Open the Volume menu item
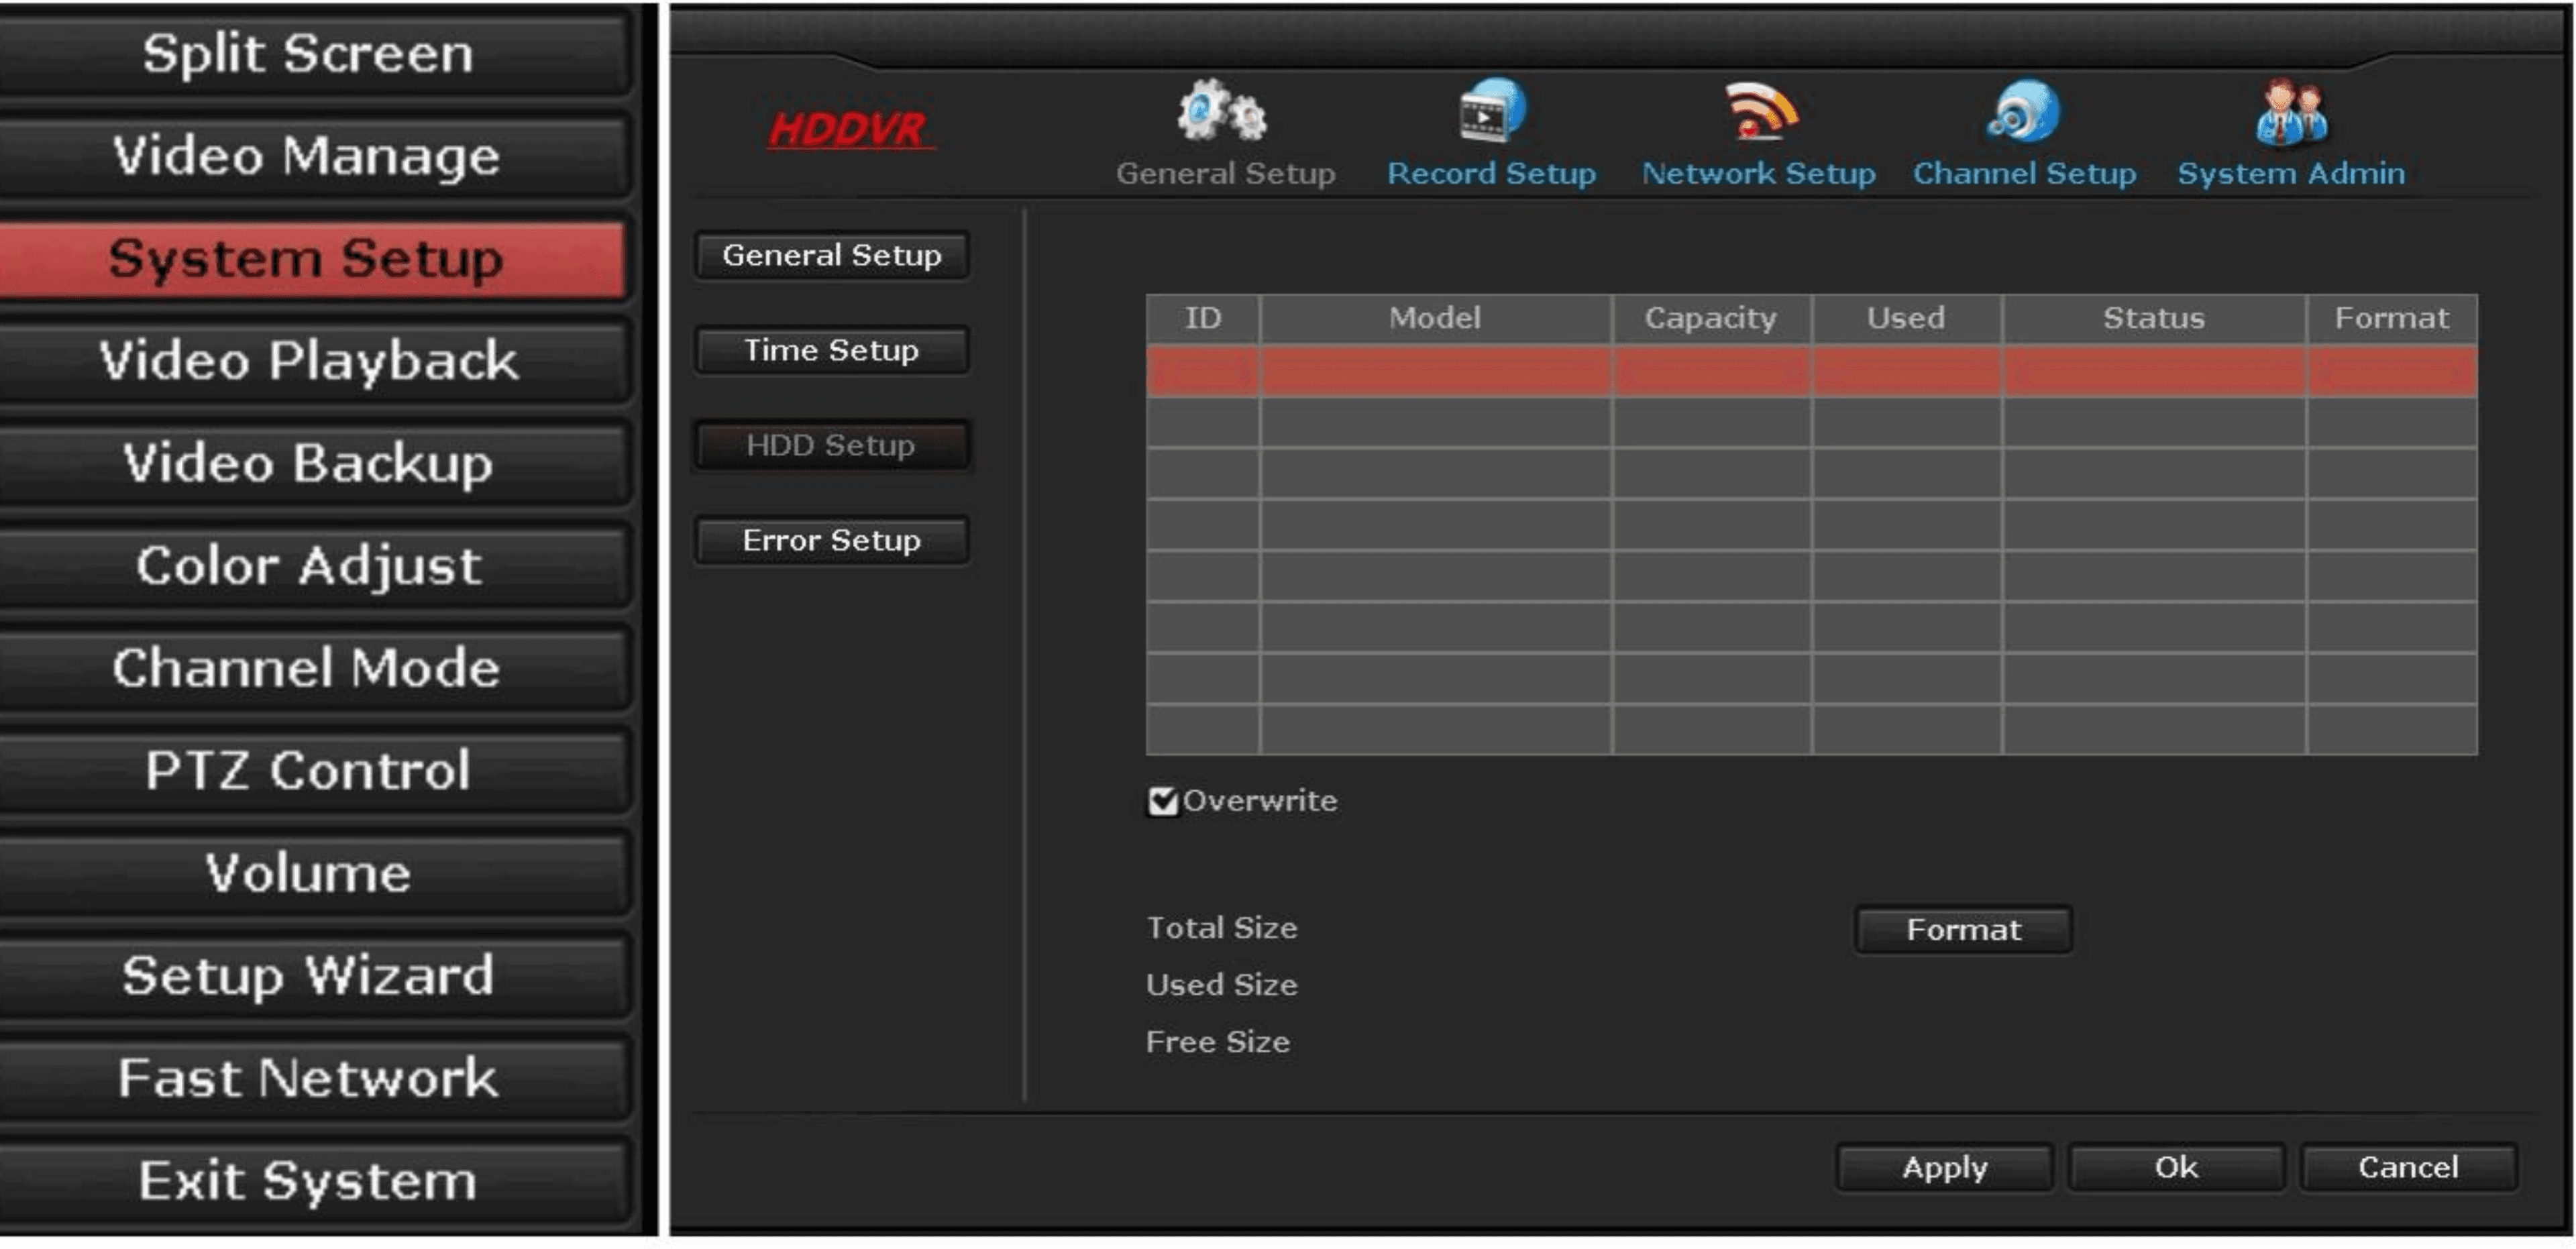 (310, 874)
